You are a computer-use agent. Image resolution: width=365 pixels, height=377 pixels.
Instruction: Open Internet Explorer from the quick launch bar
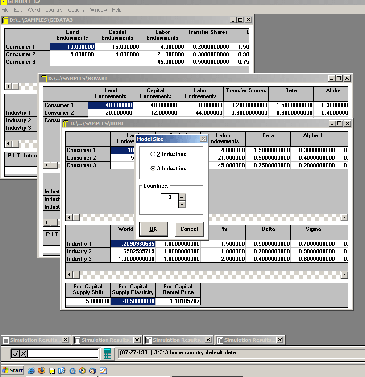[31, 370]
